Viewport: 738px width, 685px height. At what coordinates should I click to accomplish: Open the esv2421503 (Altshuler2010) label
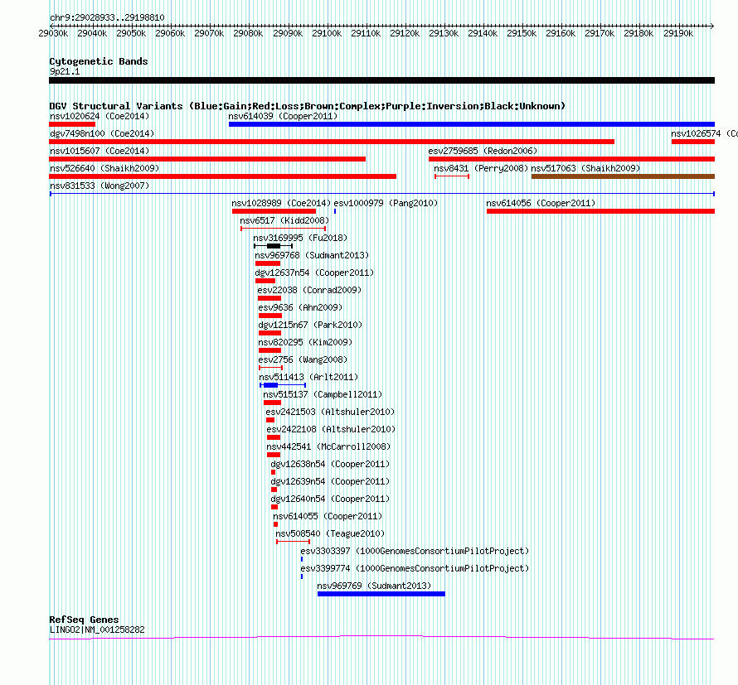coord(330,412)
